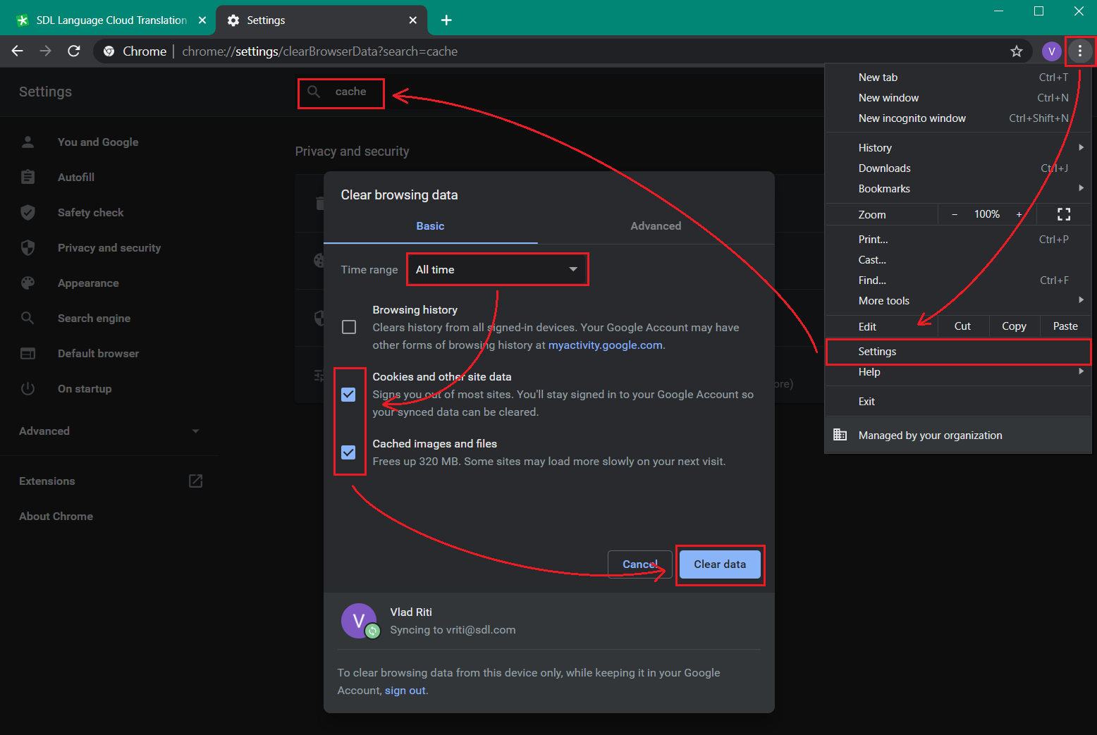Check the Browsing history checkbox
Viewport: 1097px width, 735px height.
[x=349, y=327]
